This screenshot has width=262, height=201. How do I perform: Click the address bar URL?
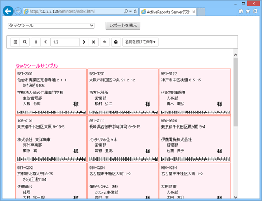[x=62, y=12]
